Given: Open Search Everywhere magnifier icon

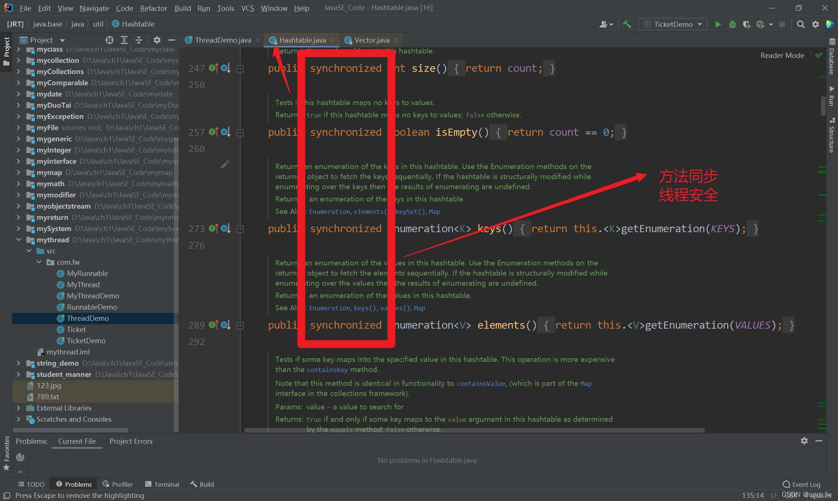Looking at the screenshot, I should click(801, 24).
